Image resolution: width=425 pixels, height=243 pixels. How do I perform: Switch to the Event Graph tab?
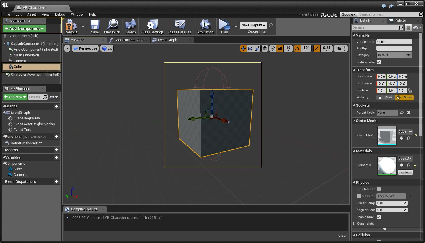[167, 40]
